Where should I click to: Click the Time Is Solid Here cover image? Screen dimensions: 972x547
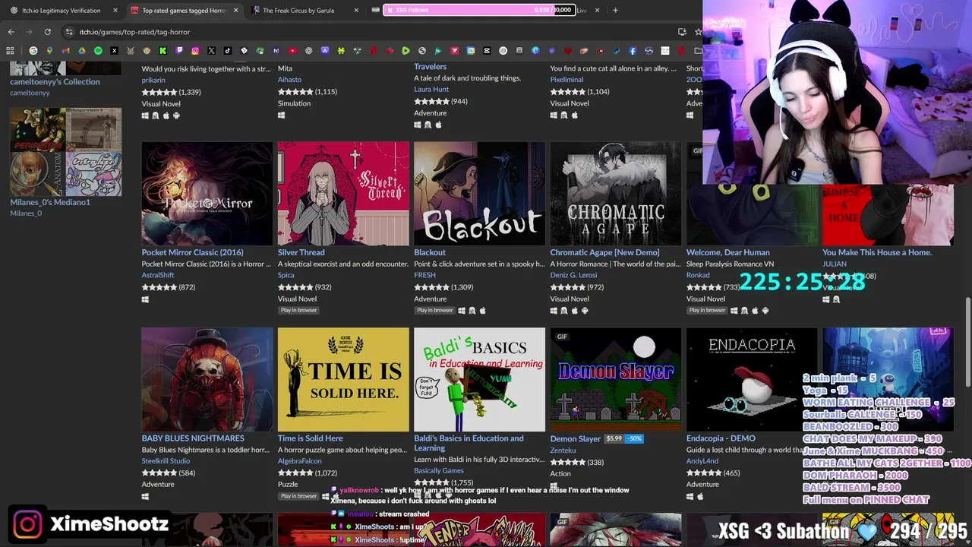point(342,380)
